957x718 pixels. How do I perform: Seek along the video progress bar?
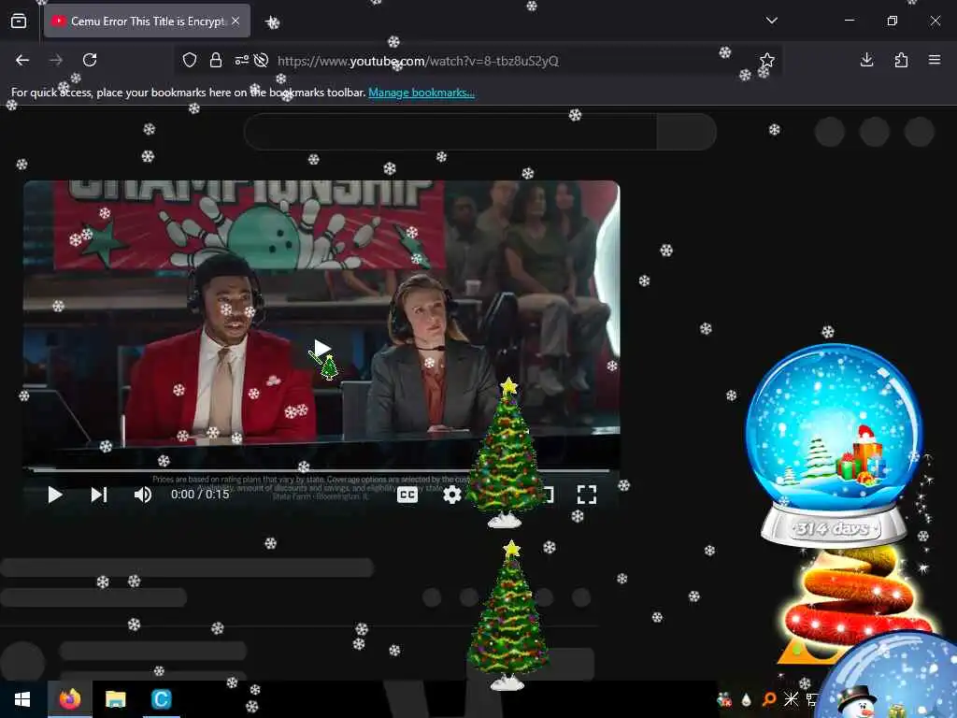(321, 471)
